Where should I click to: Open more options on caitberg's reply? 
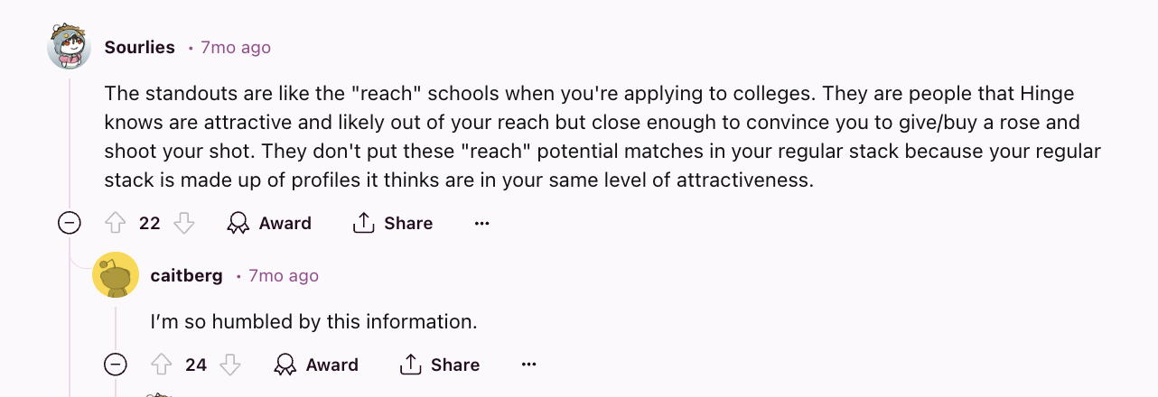[529, 365]
